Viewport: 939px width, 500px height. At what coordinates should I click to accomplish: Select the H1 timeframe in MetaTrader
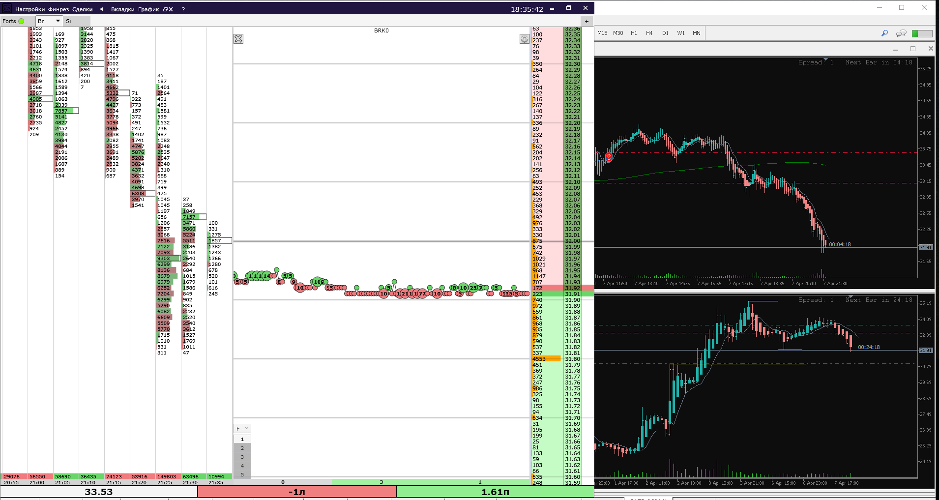pyautogui.click(x=634, y=33)
